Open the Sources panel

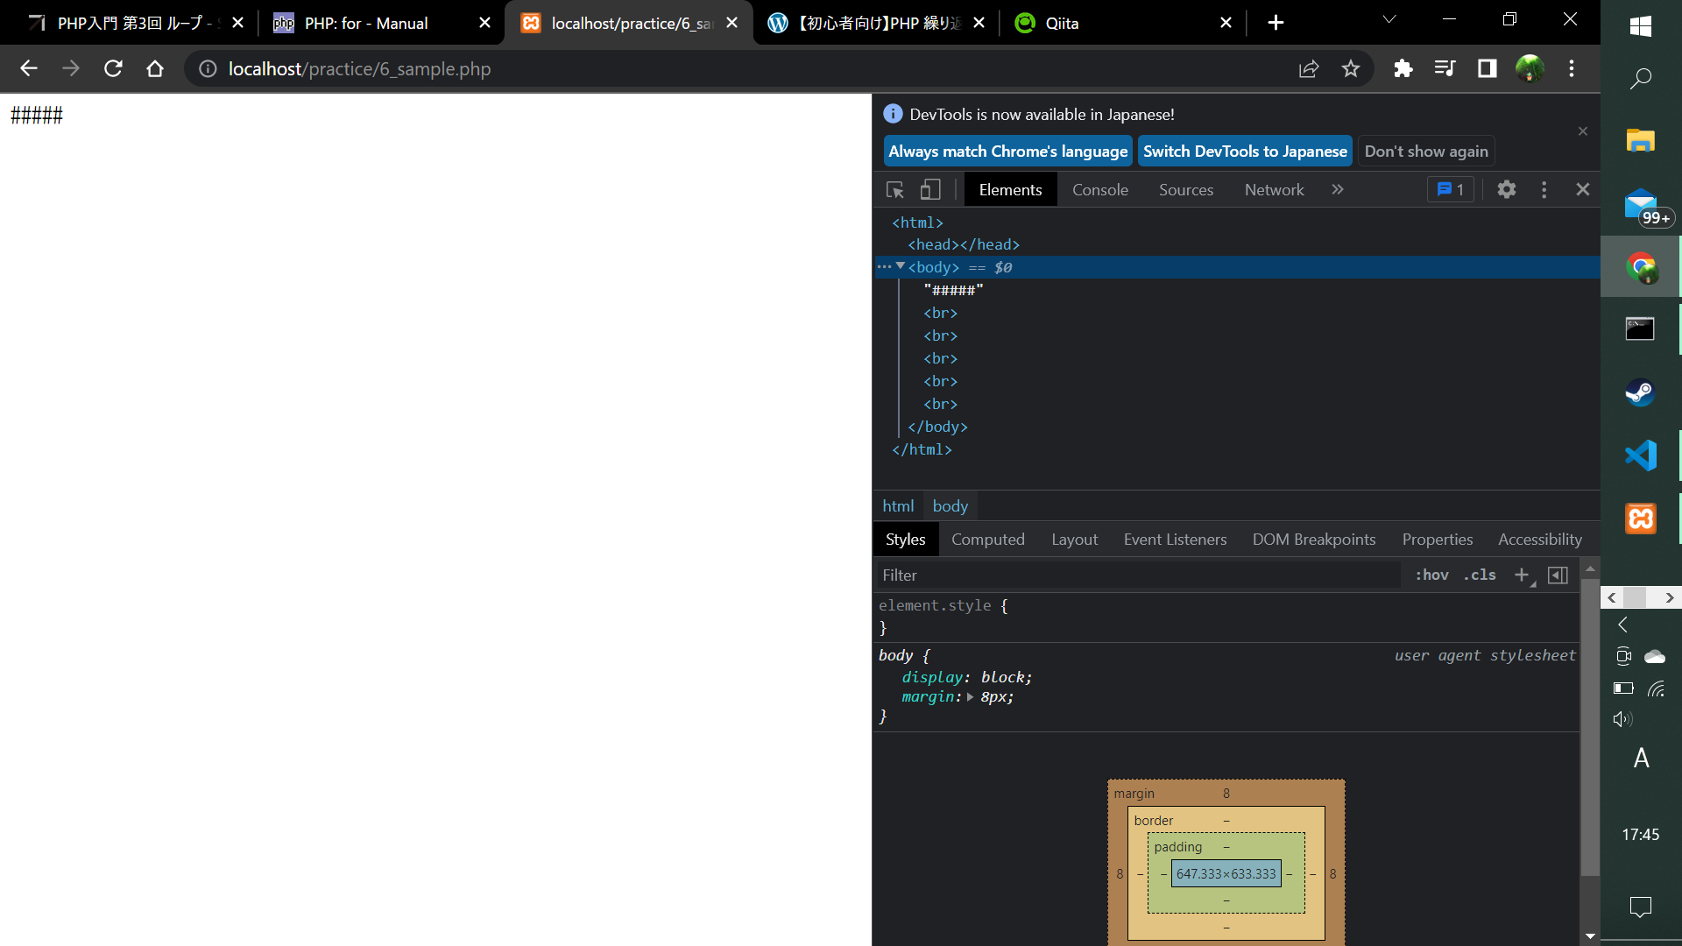click(x=1186, y=189)
